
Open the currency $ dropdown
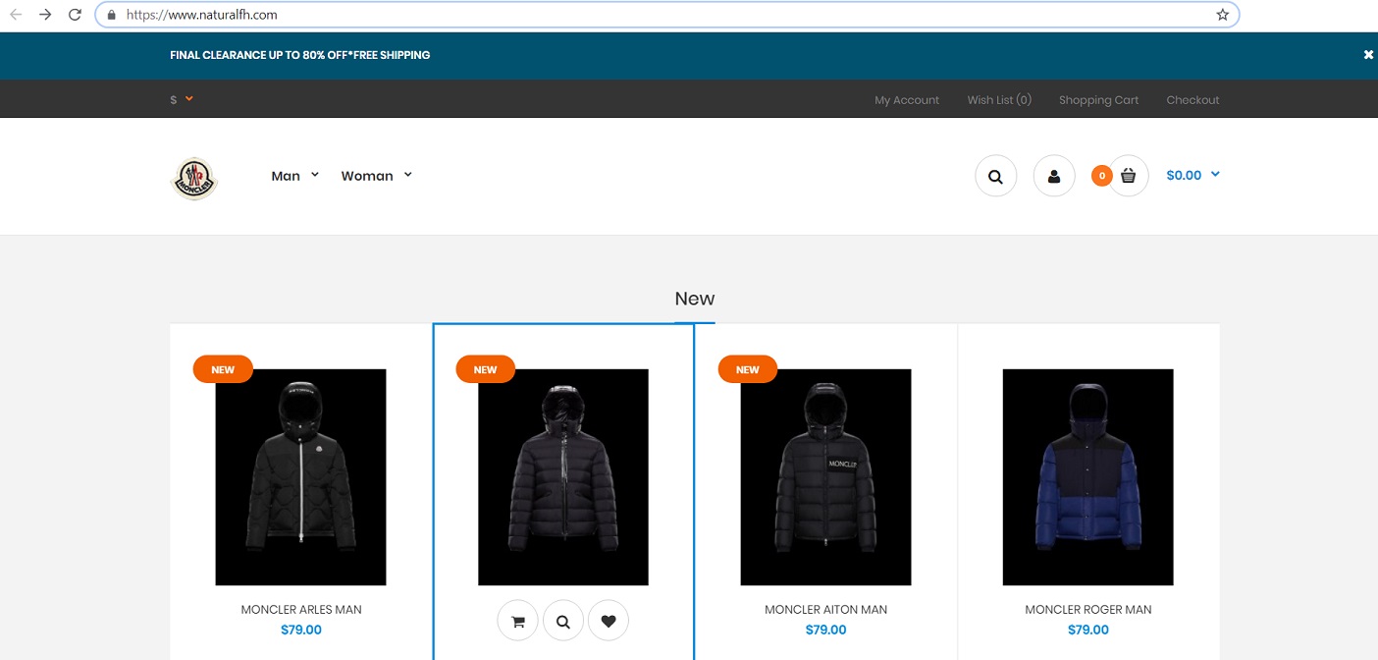[182, 99]
